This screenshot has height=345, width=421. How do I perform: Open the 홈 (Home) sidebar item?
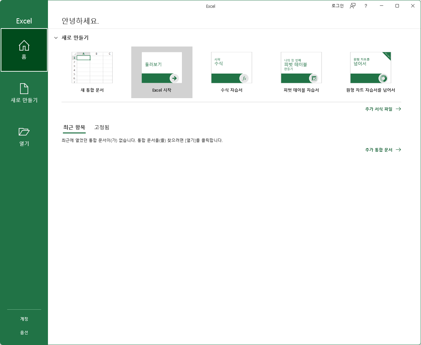[x=24, y=50]
